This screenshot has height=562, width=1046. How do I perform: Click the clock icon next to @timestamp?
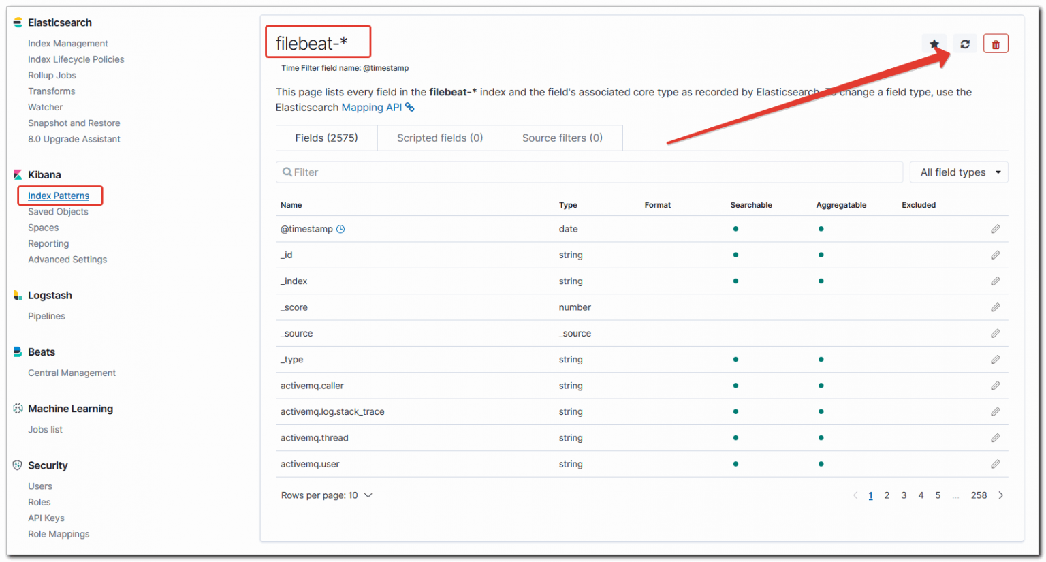pos(340,229)
